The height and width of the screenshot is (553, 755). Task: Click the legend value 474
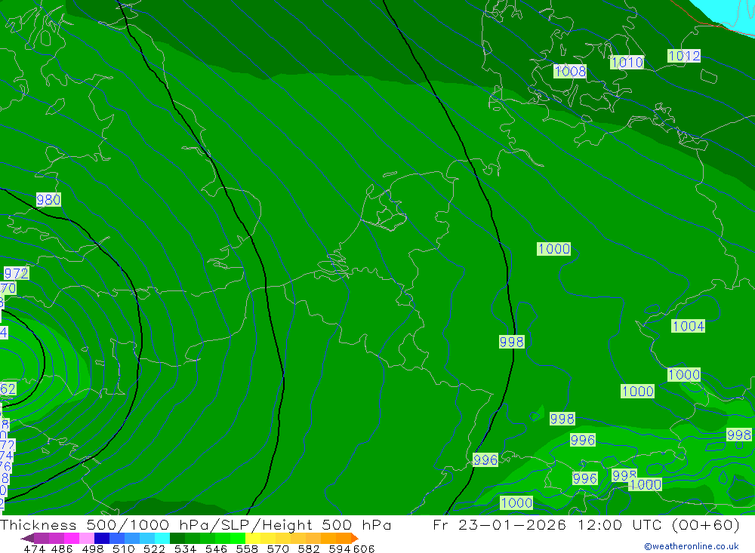pyautogui.click(x=34, y=548)
